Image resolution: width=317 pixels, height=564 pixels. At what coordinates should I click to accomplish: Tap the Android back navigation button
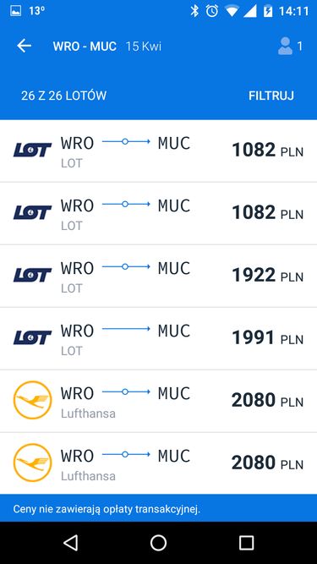pyautogui.click(x=70, y=542)
